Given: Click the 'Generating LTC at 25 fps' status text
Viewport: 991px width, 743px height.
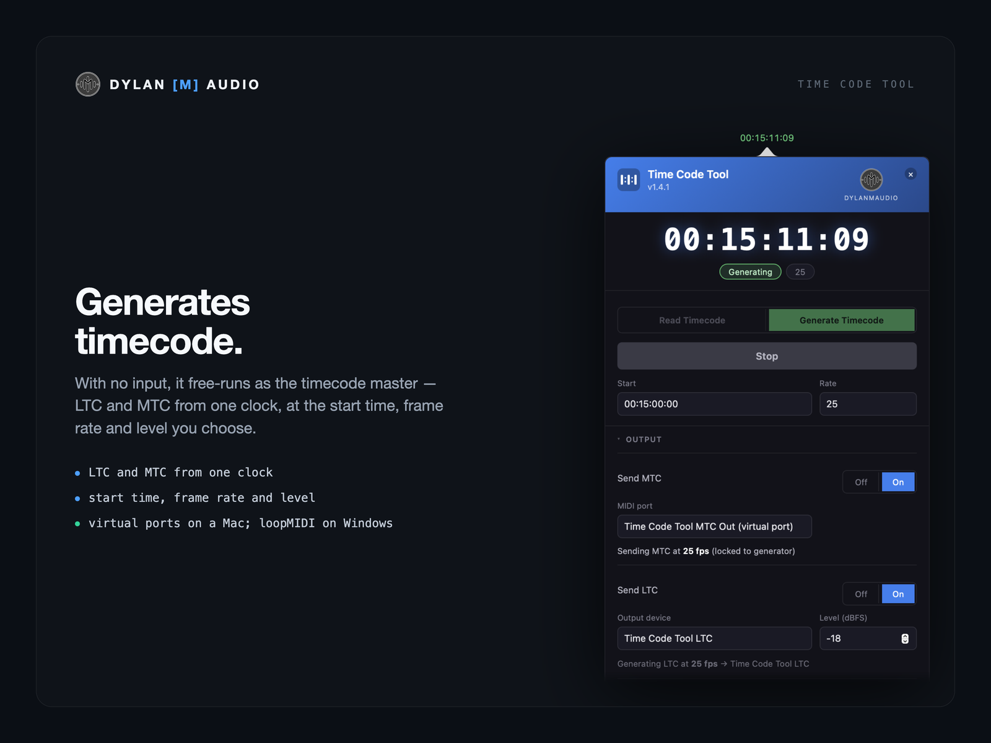Looking at the screenshot, I should pos(713,664).
